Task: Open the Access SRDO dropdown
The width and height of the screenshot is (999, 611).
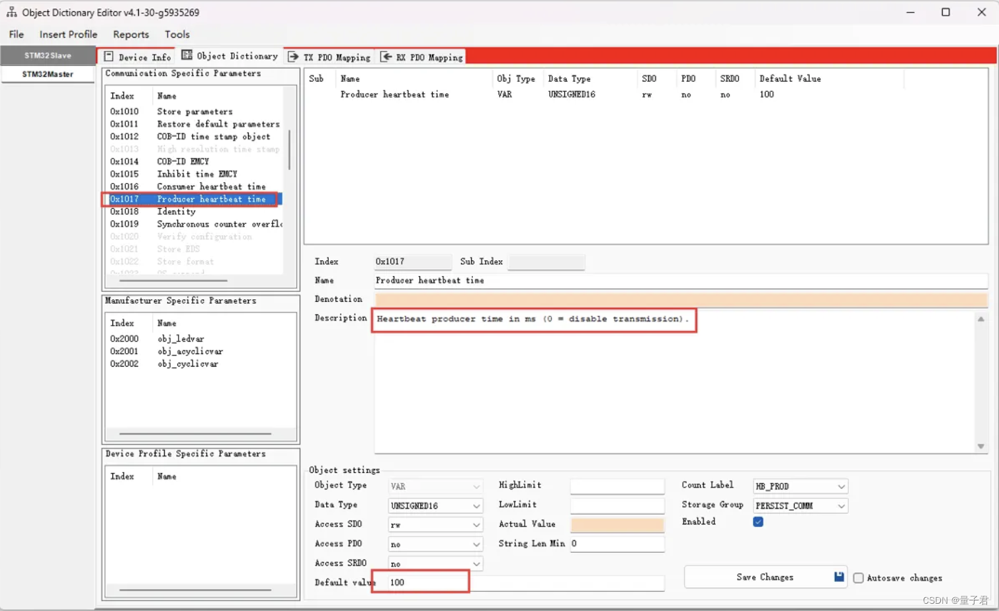Action: click(x=435, y=563)
